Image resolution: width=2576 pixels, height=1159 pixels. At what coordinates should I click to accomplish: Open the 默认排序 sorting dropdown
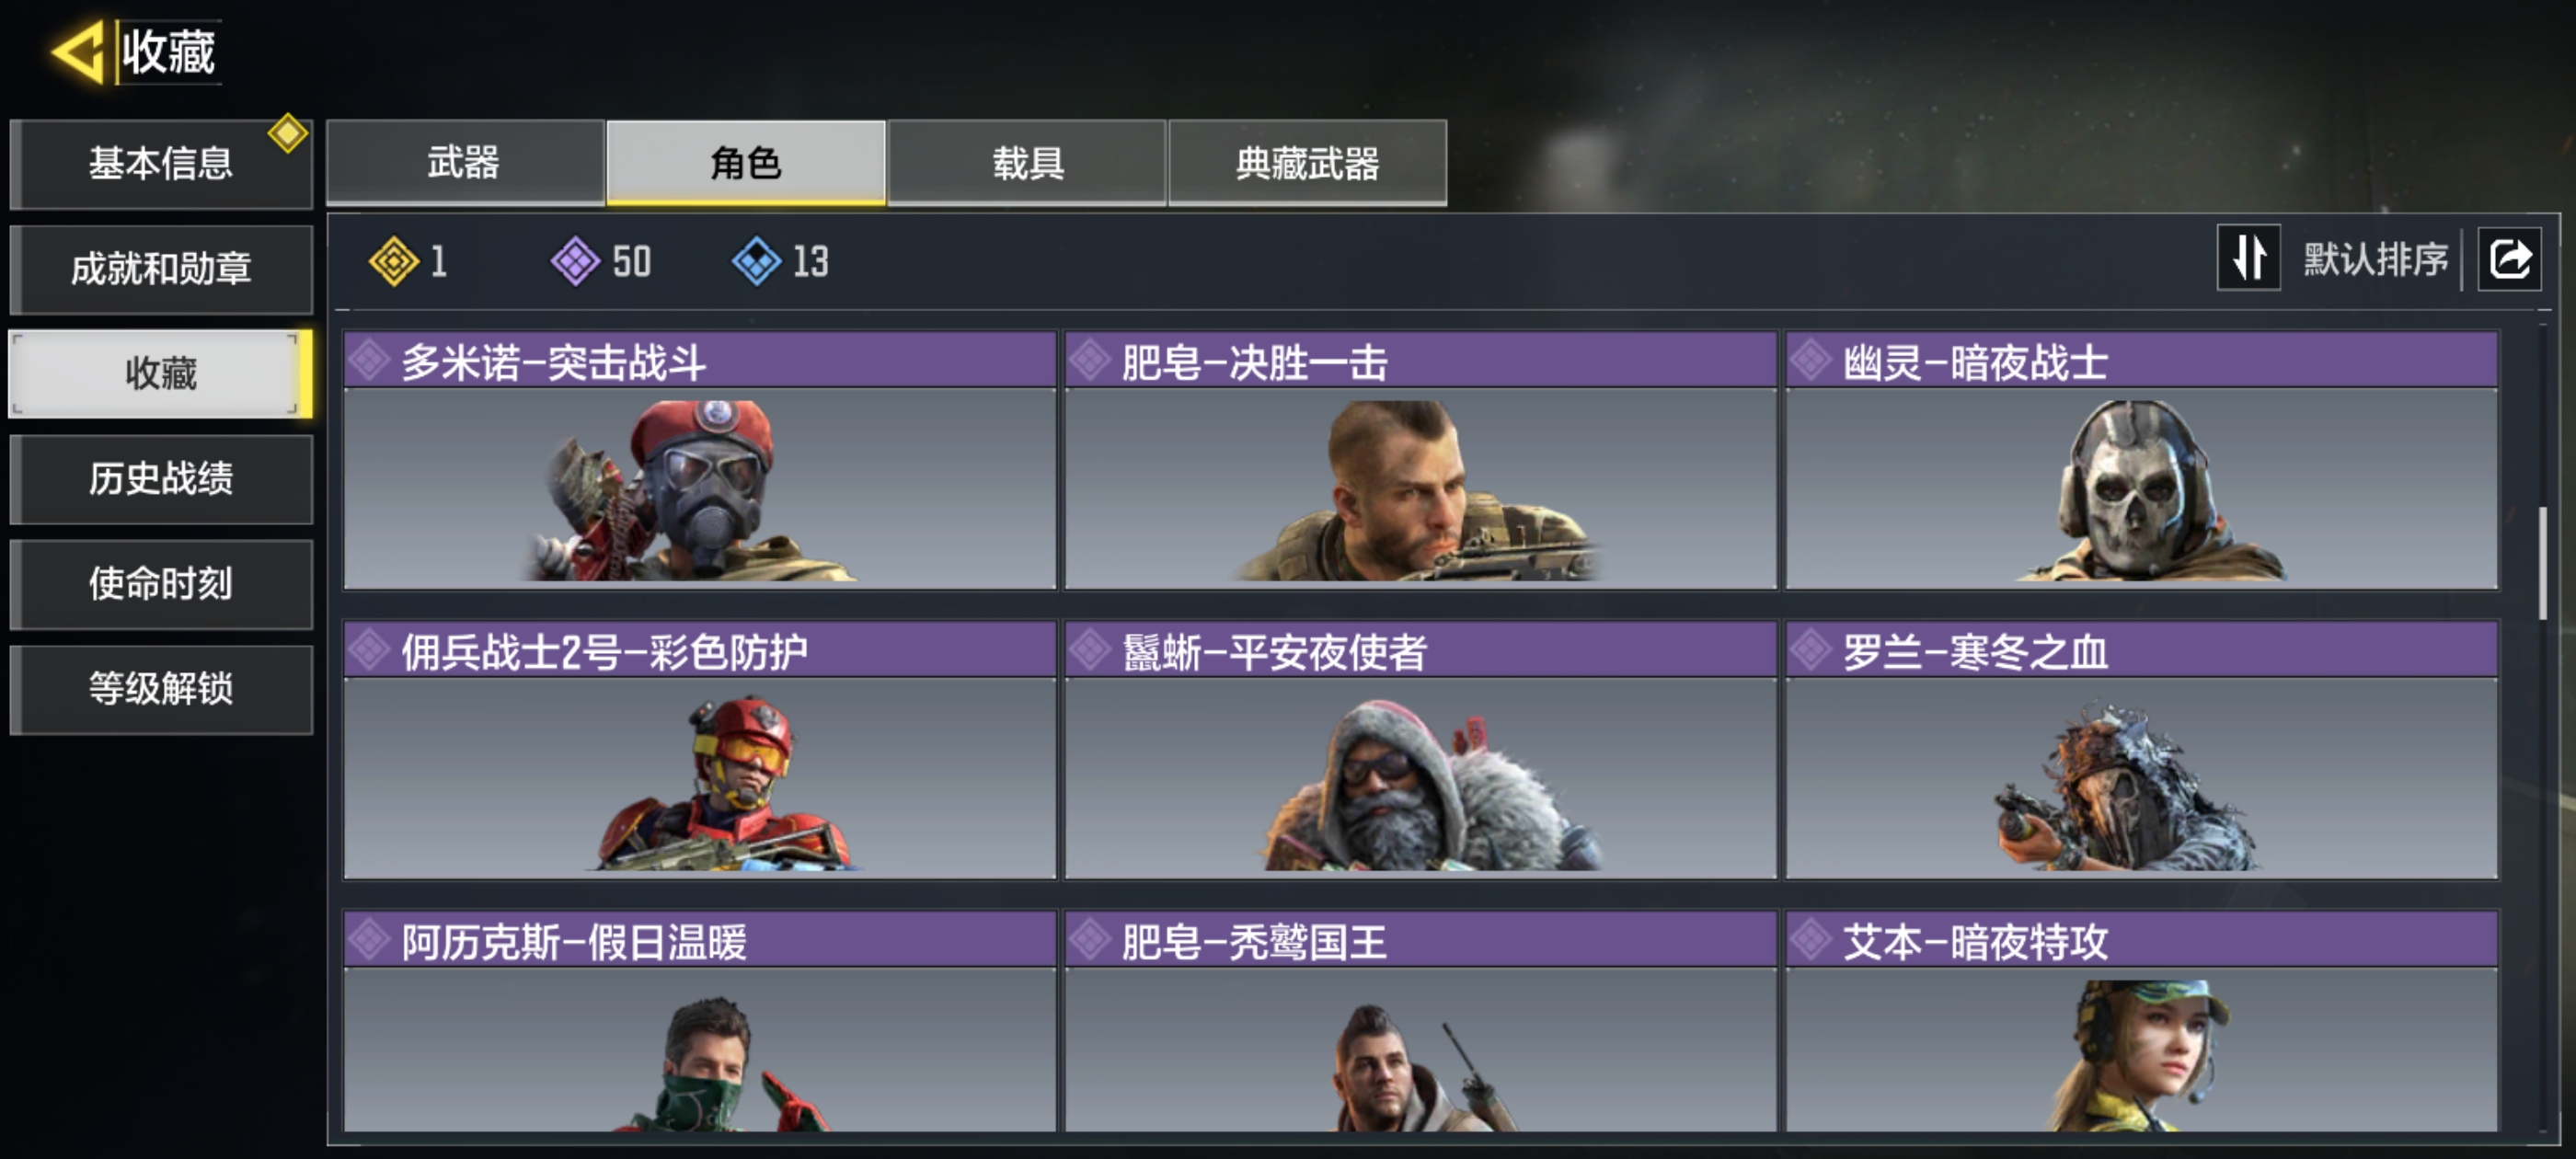click(2376, 259)
